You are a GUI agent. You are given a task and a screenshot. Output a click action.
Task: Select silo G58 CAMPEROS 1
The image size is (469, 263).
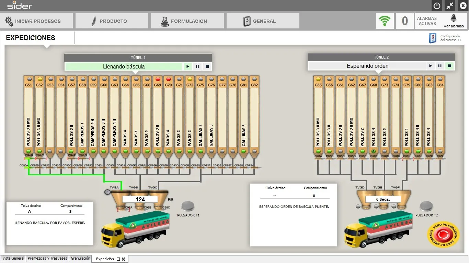(82, 116)
